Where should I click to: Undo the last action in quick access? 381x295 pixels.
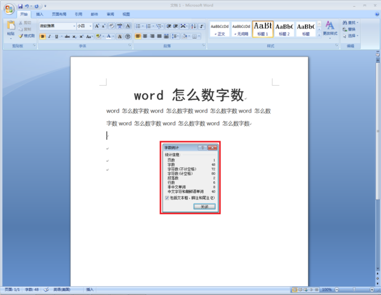pyautogui.click(x=27, y=6)
